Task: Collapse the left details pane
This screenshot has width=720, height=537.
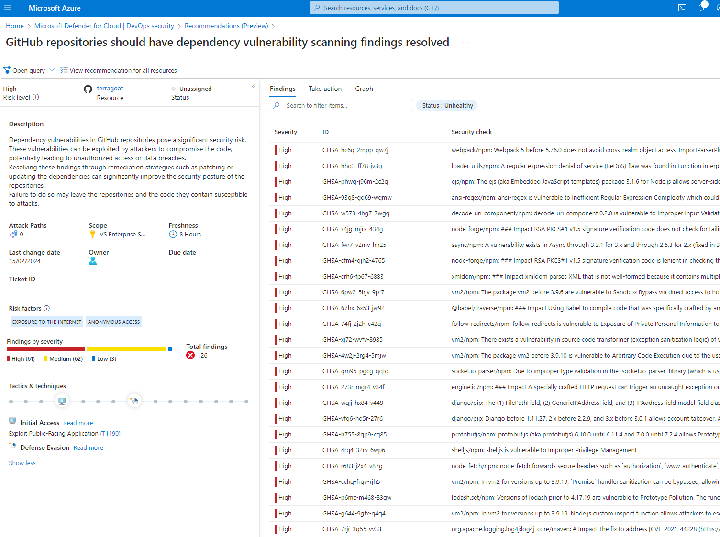Action: (254, 86)
